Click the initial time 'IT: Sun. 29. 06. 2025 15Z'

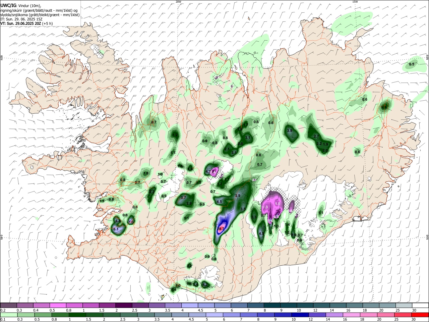point(21,19)
